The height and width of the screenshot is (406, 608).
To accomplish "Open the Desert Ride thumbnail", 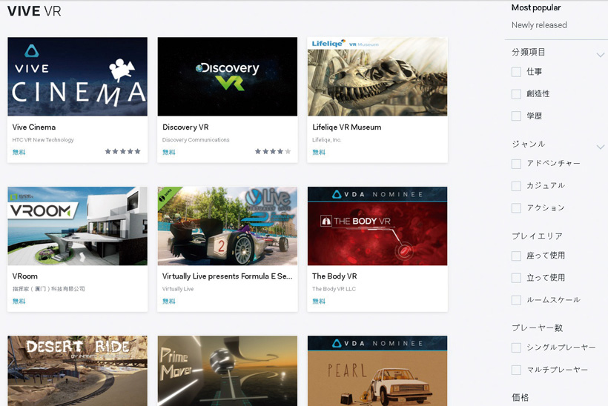I will [x=78, y=370].
